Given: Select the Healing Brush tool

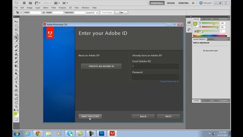Looking at the screenshot, I should tap(16, 46).
